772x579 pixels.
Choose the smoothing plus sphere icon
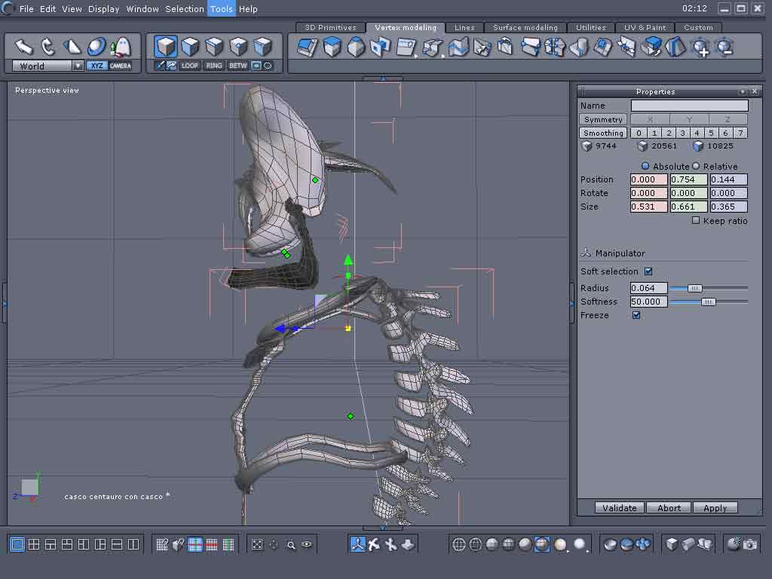coord(700,47)
